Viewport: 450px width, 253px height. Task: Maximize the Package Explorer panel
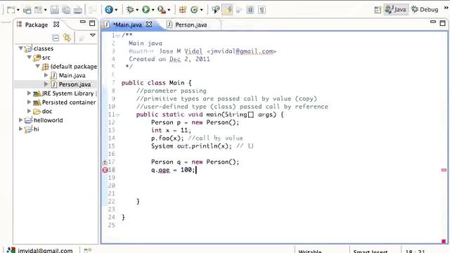tap(92, 23)
